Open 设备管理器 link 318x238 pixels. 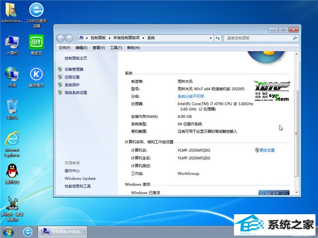(74, 69)
